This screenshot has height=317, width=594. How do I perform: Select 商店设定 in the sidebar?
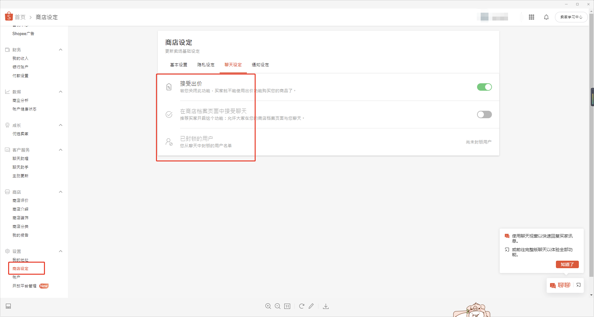tap(20, 269)
